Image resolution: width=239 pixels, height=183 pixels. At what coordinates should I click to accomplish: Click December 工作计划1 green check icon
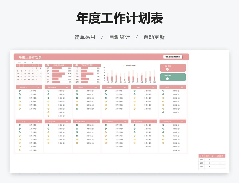[163, 125]
